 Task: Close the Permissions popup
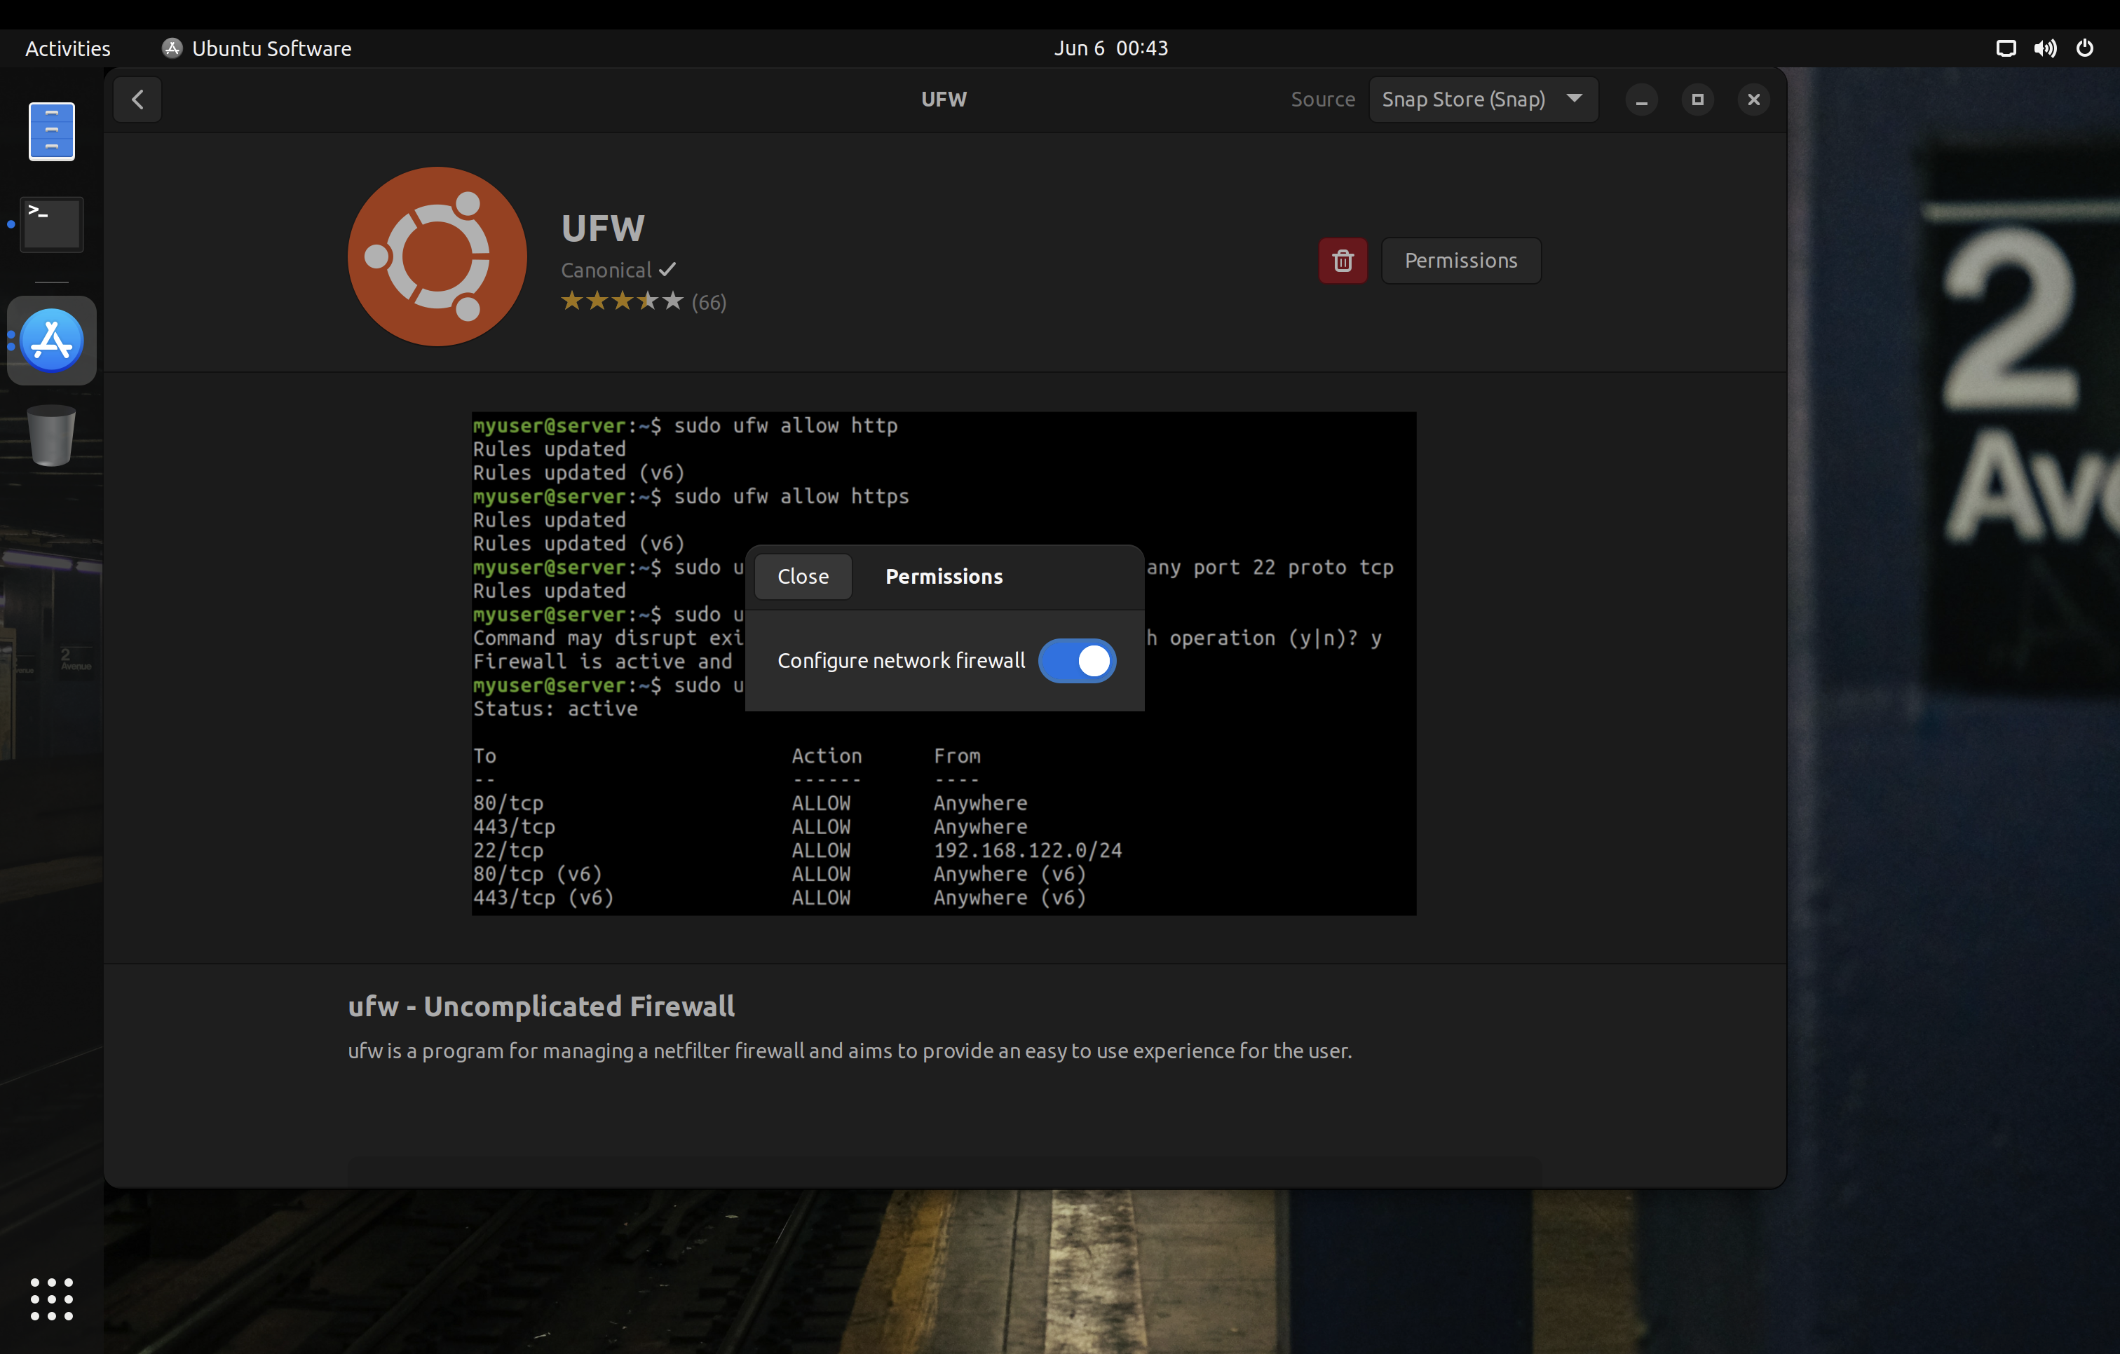coord(802,577)
